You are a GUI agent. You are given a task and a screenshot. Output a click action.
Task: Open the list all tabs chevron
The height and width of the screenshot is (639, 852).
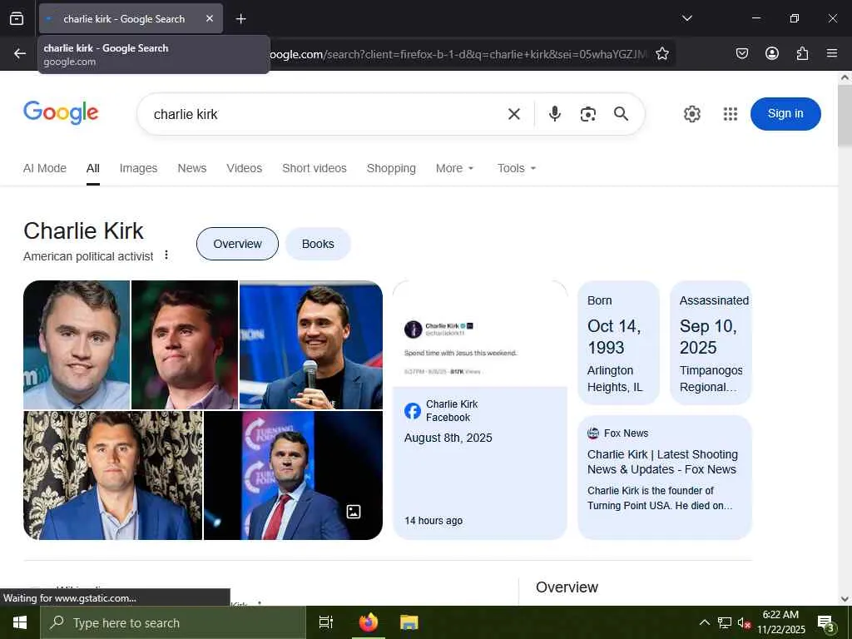tap(687, 18)
